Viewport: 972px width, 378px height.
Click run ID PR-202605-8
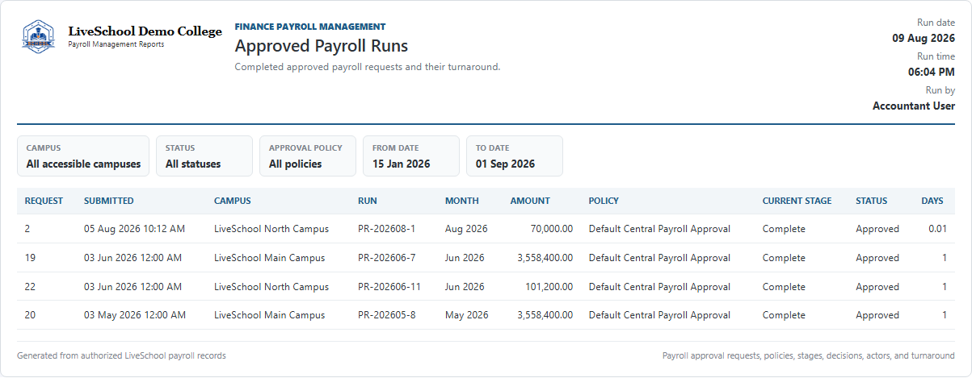386,315
